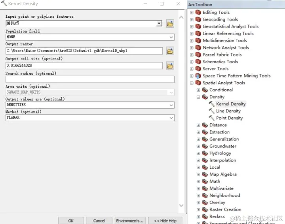Expand the Interpolation toolset node
This screenshot has height=224, width=285.
coord(198,160)
